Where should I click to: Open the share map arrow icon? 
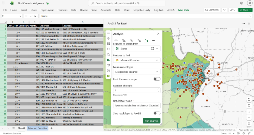tap(108, 71)
